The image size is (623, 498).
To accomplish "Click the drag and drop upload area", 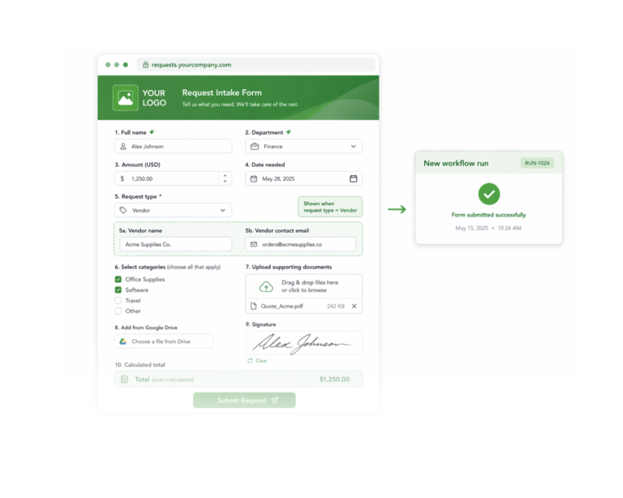I will 303,286.
